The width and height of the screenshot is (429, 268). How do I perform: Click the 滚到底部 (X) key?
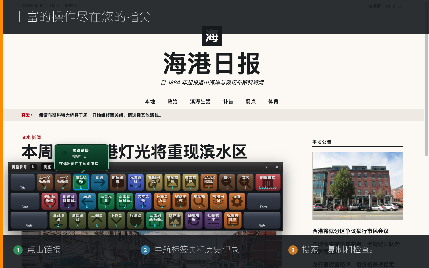tap(77, 220)
